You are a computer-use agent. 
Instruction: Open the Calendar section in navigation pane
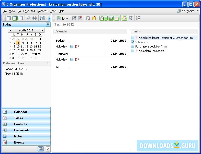click(x=26, y=112)
